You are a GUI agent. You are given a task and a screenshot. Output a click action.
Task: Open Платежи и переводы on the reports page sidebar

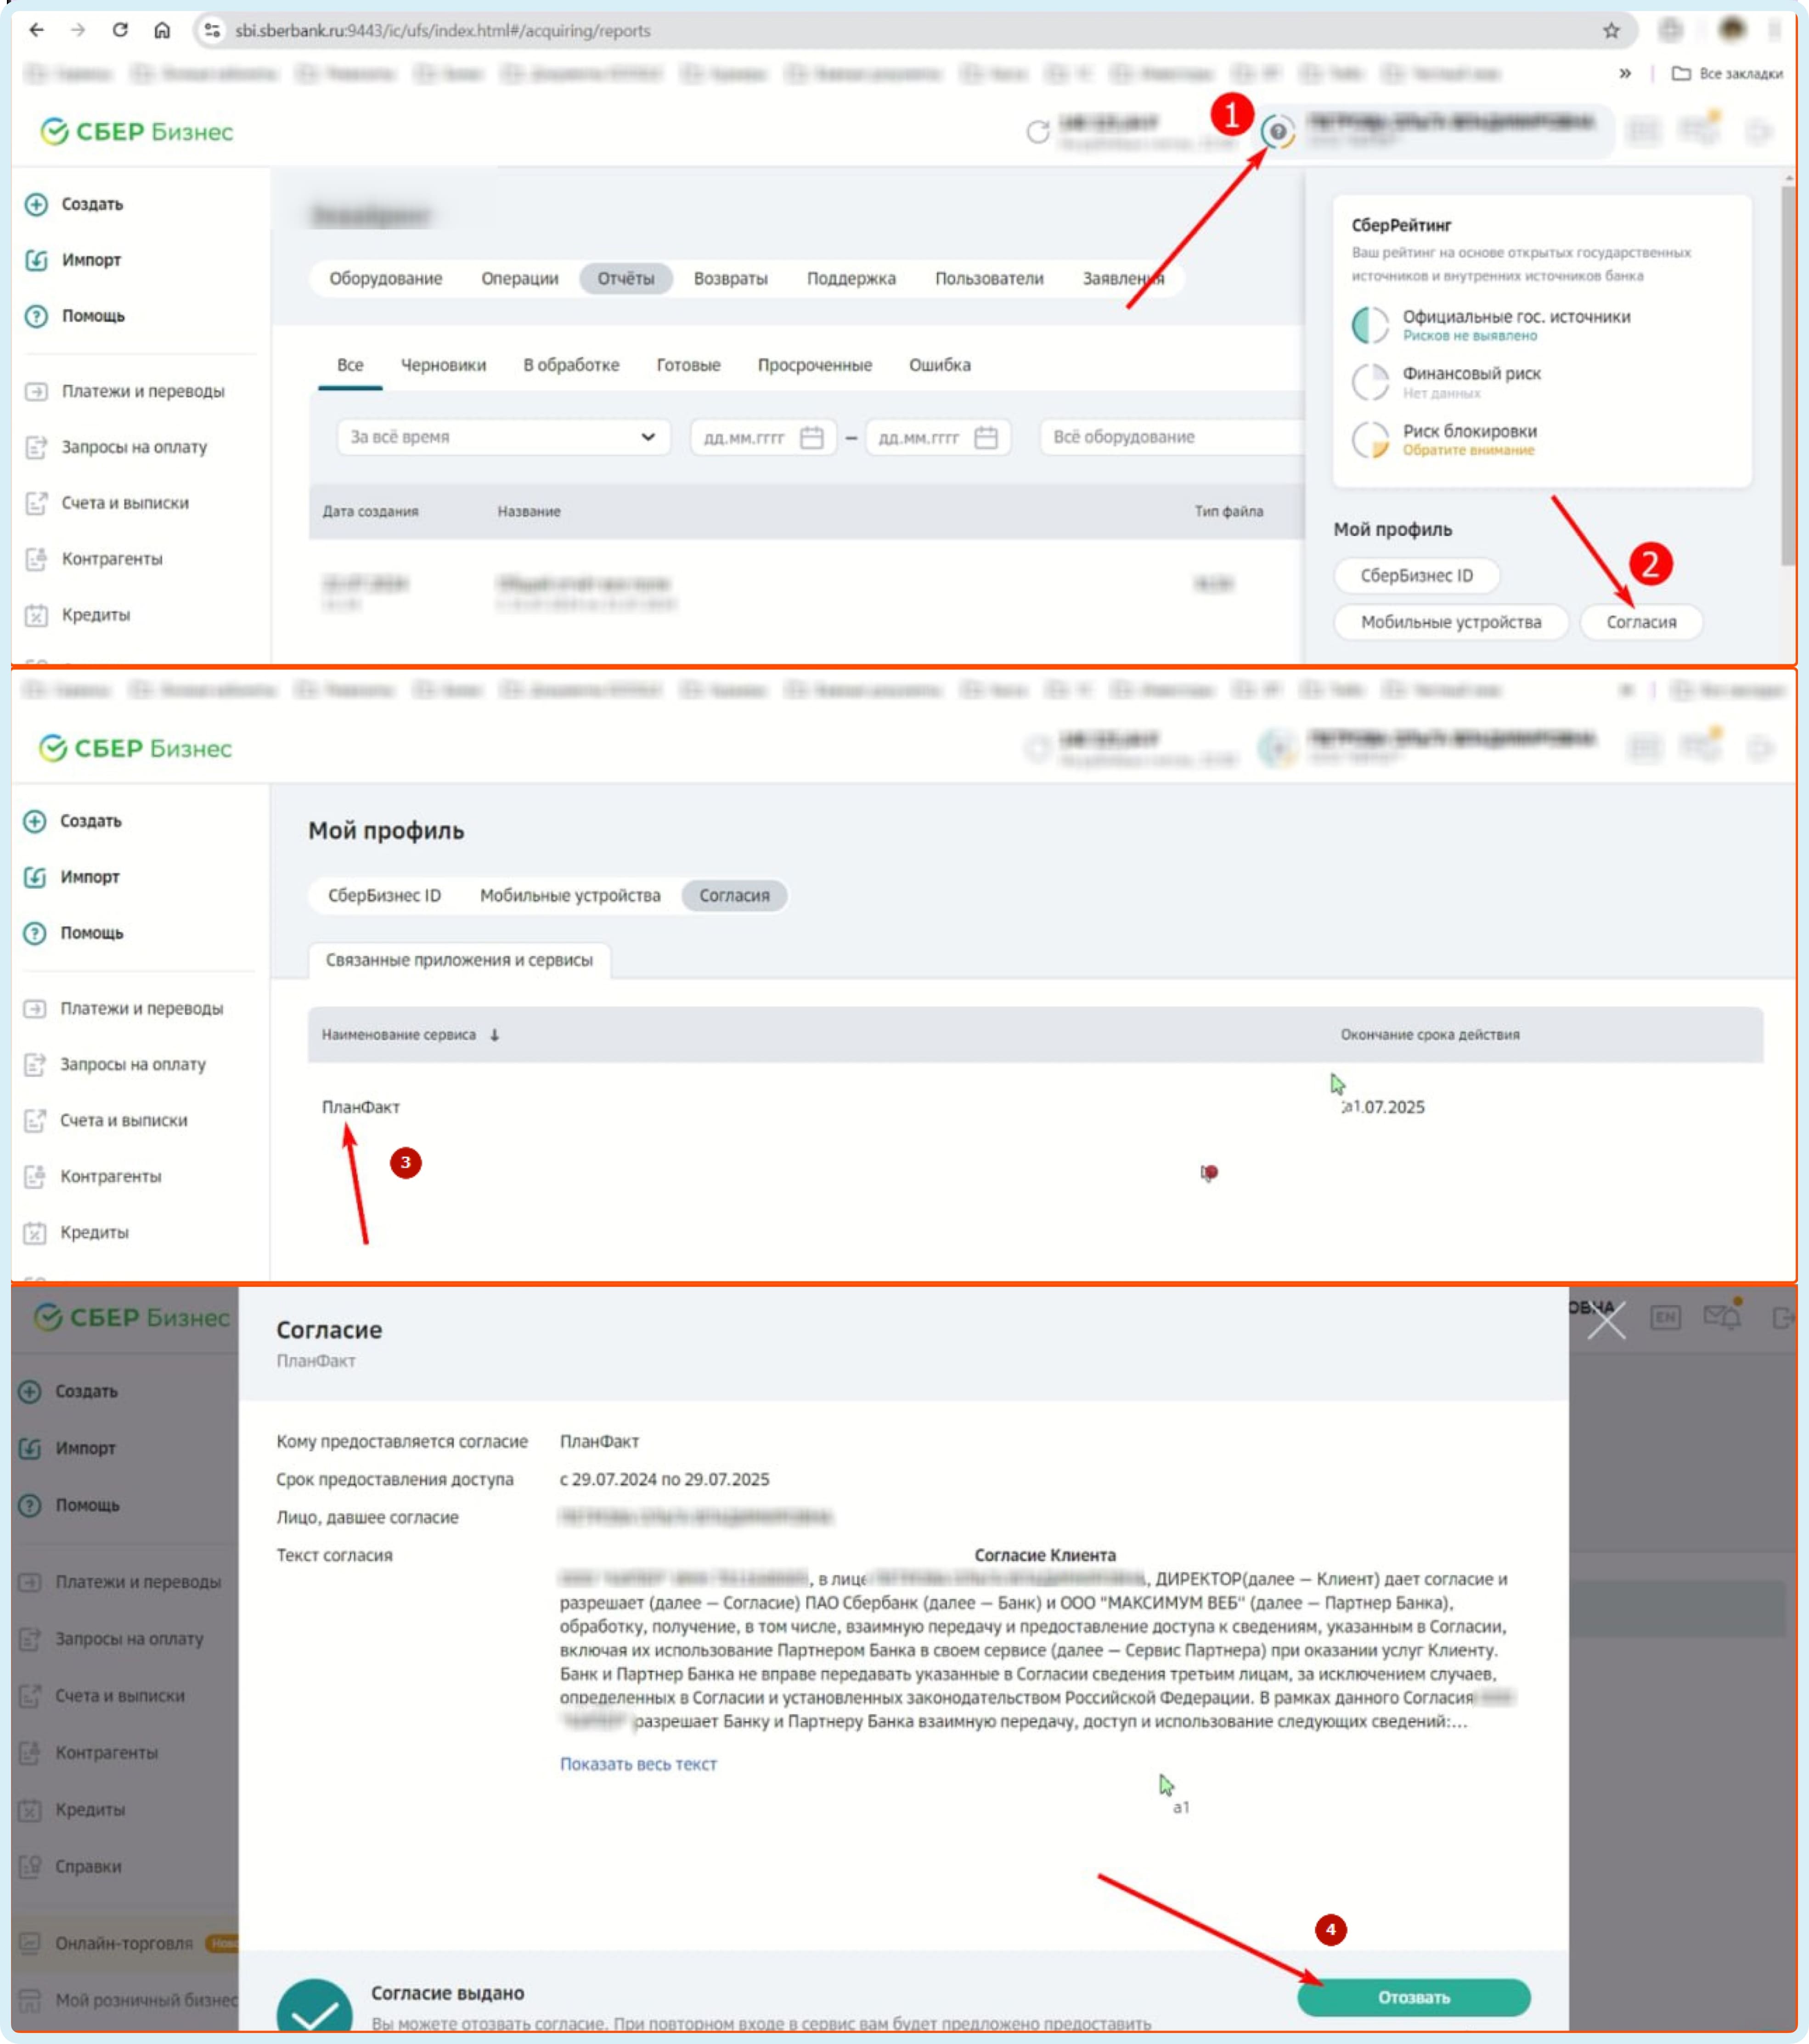click(125, 391)
